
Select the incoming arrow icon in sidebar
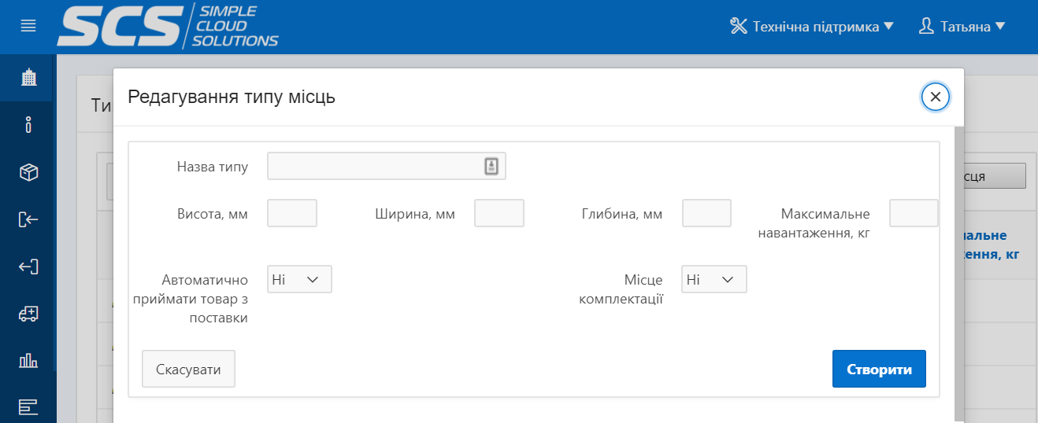pyautogui.click(x=28, y=219)
